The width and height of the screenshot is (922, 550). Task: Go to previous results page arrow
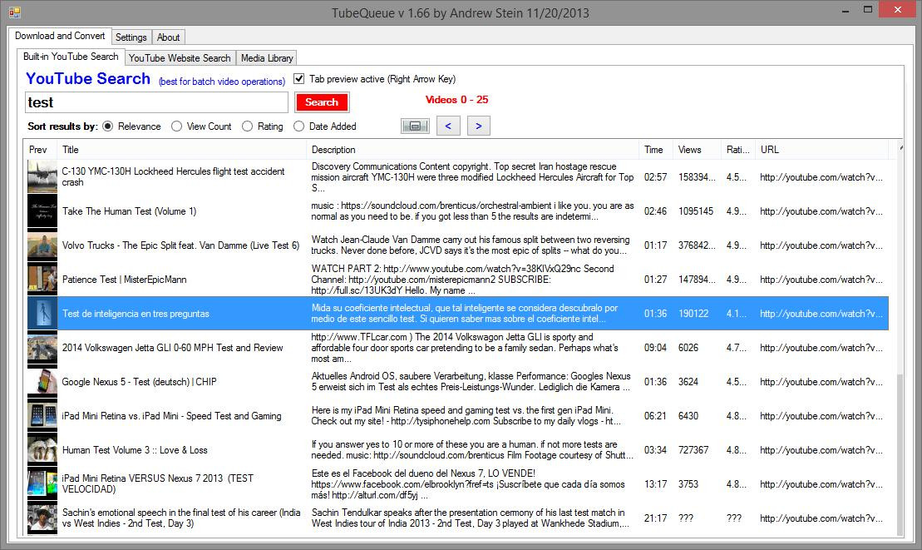click(x=448, y=126)
